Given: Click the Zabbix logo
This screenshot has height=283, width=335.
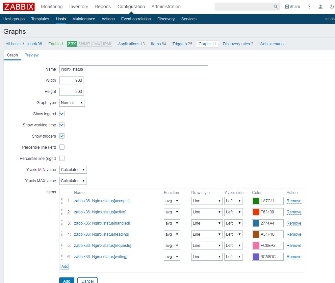Looking at the screenshot, I should (x=19, y=7).
